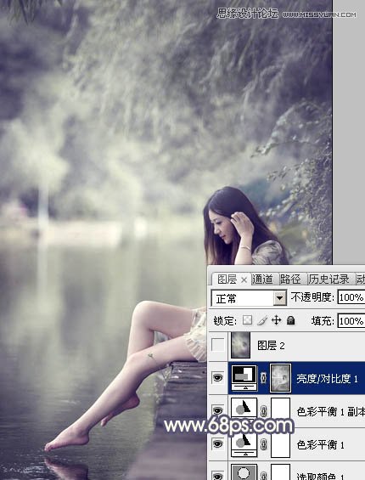Click the 不透明度 value field
365x480 pixels.
tap(351, 297)
